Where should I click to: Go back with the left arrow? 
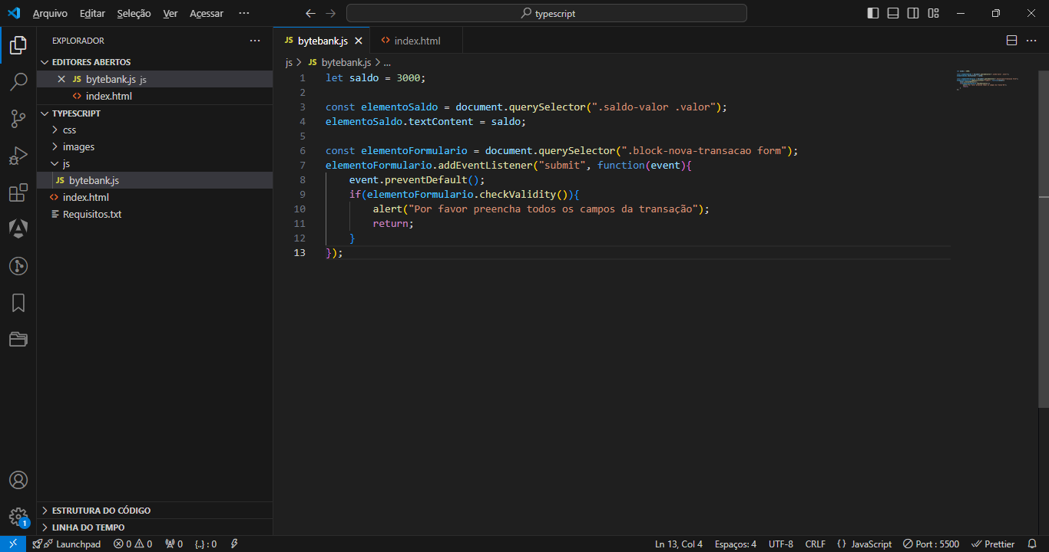[310, 13]
